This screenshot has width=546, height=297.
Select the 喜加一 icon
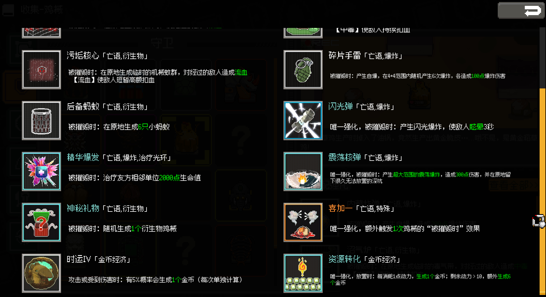303,223
